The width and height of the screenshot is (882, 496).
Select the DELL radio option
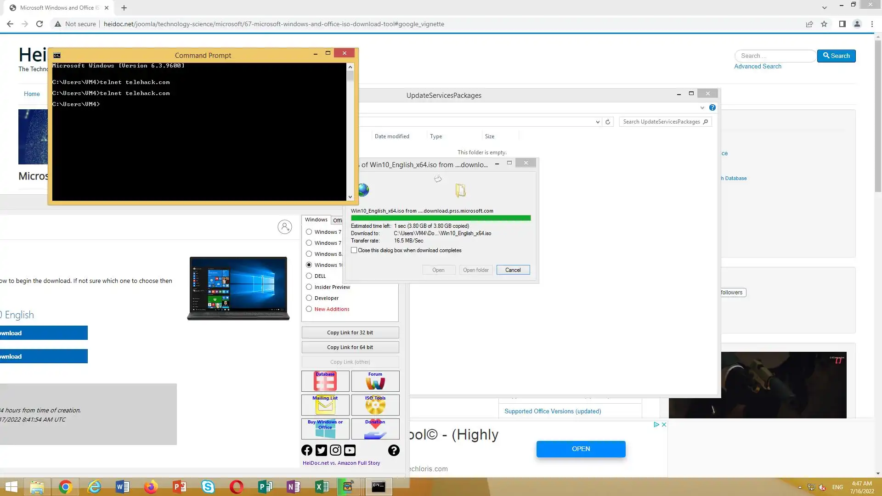[309, 276]
